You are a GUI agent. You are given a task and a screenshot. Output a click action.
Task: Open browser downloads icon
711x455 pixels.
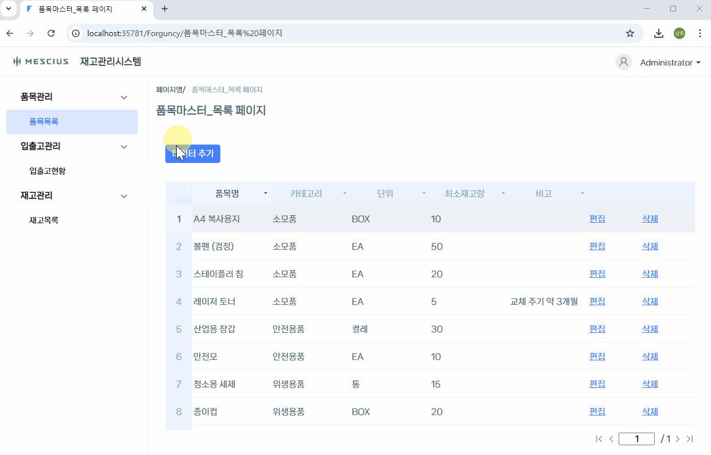point(659,33)
